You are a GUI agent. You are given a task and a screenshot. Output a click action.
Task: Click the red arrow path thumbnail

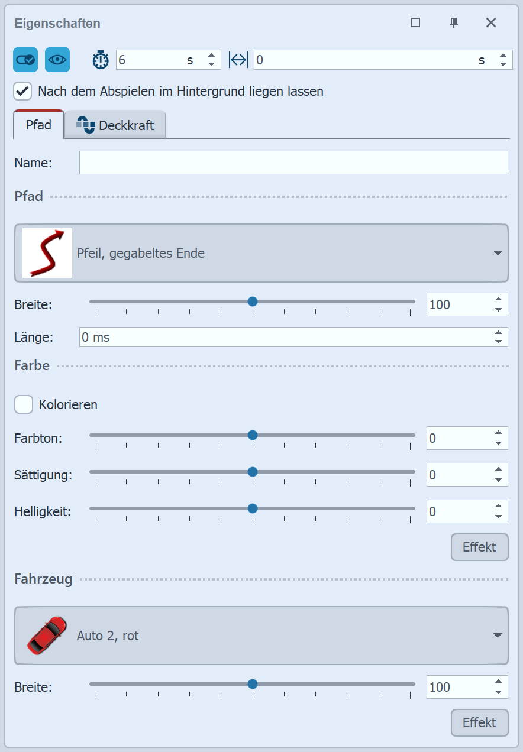click(x=47, y=253)
